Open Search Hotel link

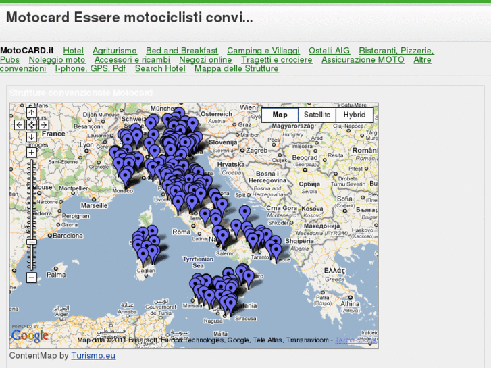160,69
